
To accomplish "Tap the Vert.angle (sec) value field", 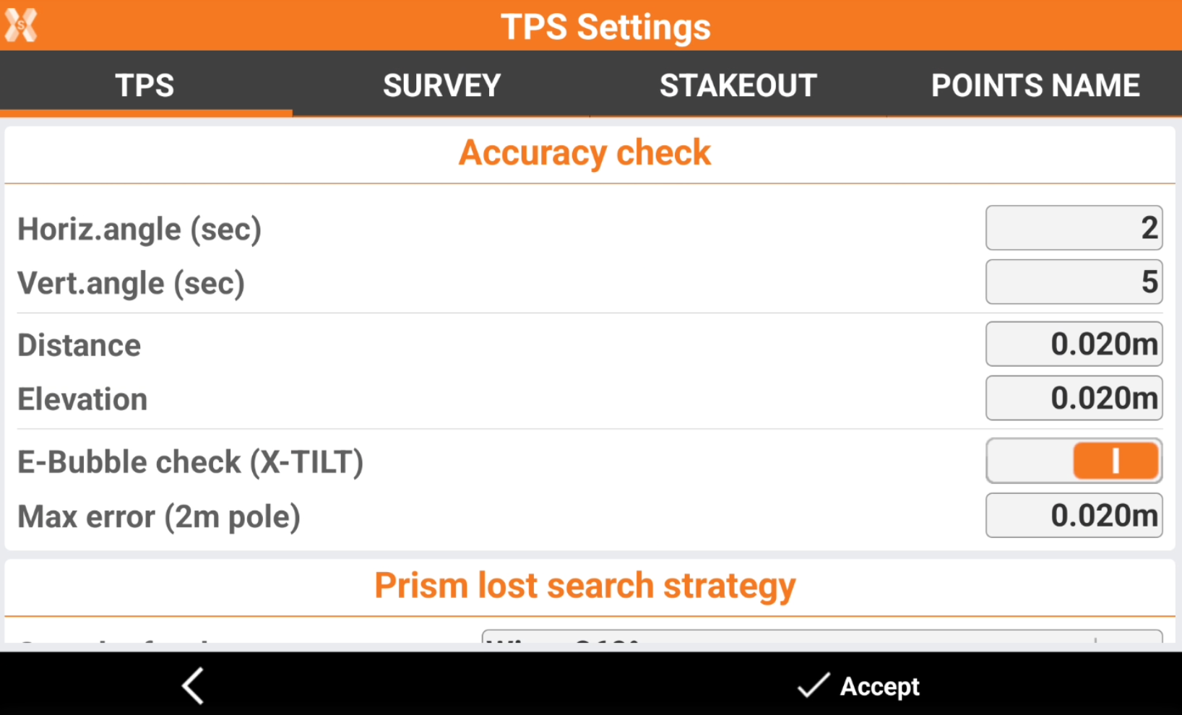I will tap(1074, 282).
